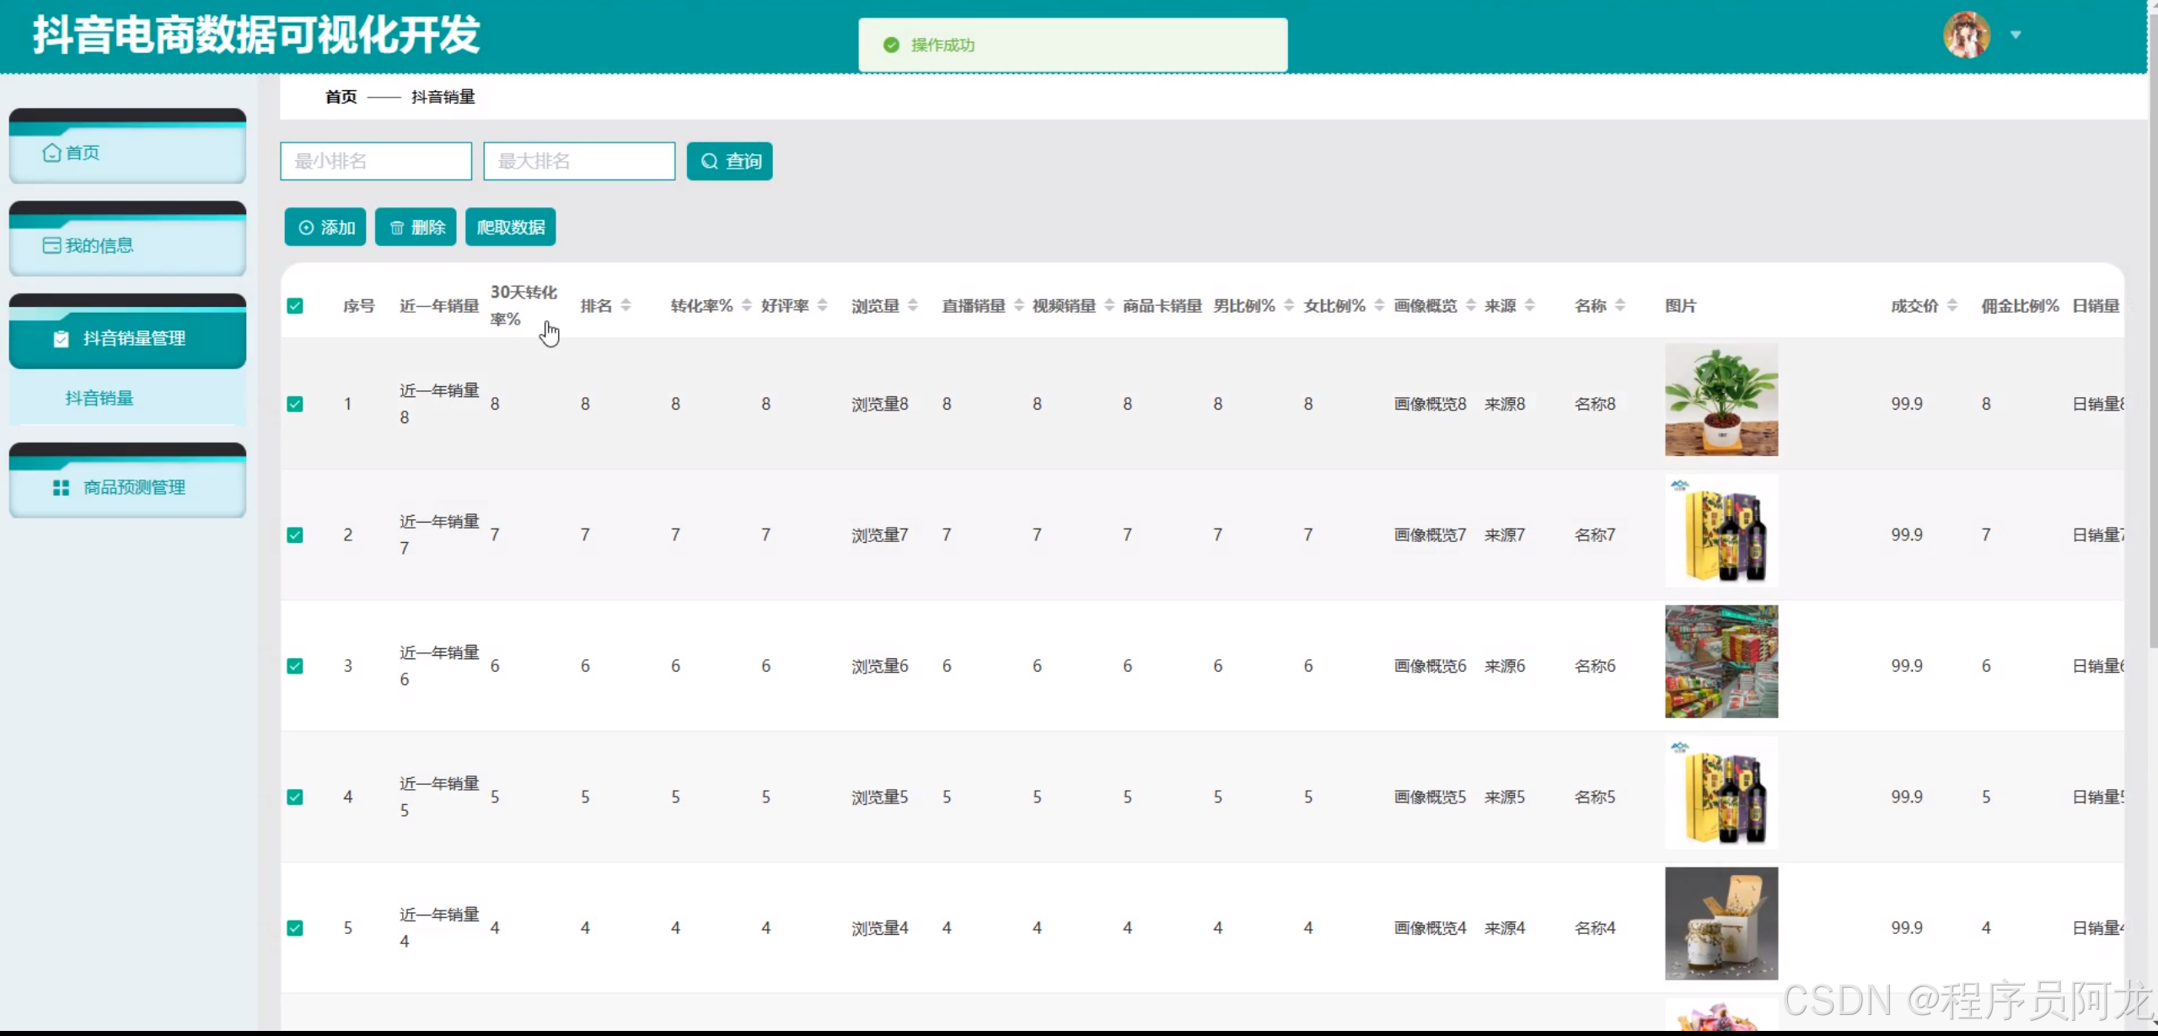Click the user avatar in the header
The height and width of the screenshot is (1036, 2158).
(1967, 35)
